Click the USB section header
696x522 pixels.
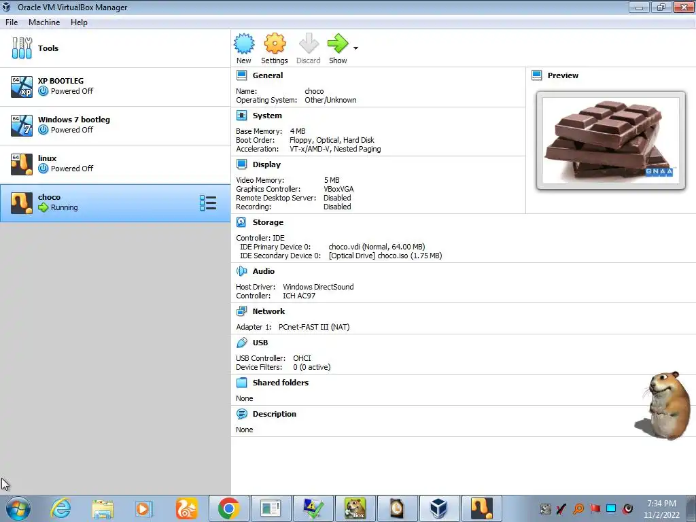[260, 343]
